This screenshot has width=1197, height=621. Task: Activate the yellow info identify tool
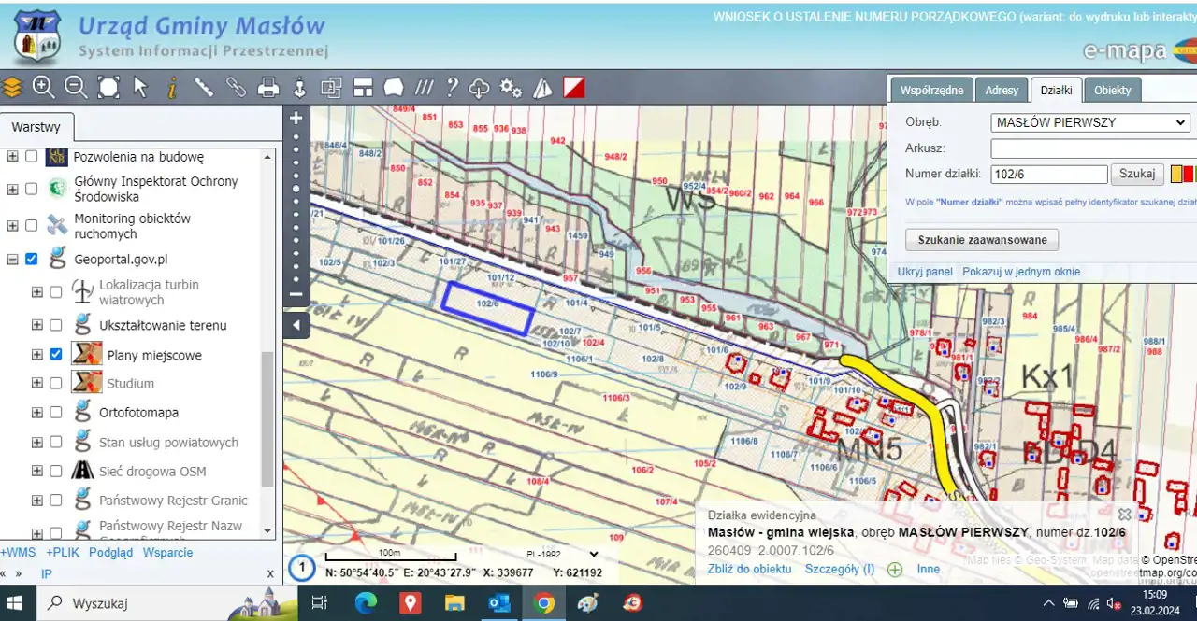[x=172, y=88]
